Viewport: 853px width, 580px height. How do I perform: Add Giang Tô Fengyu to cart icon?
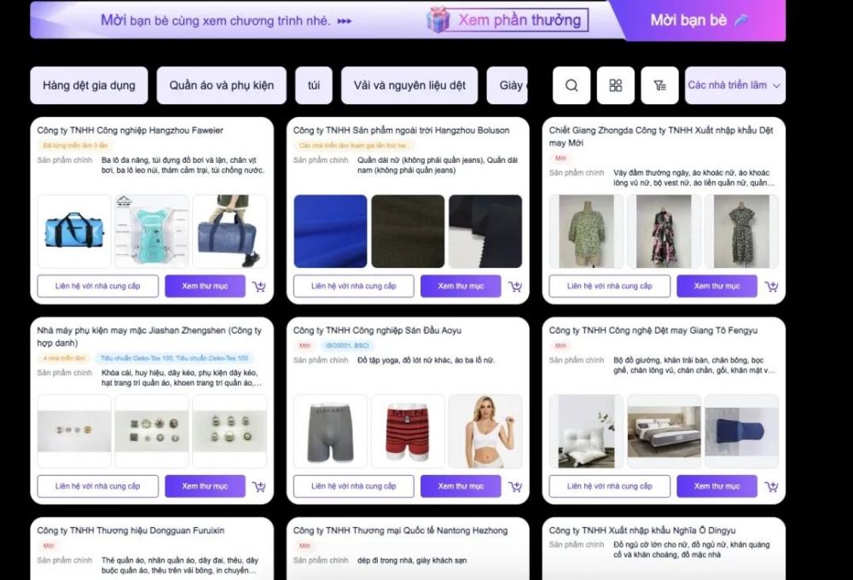pyautogui.click(x=771, y=486)
